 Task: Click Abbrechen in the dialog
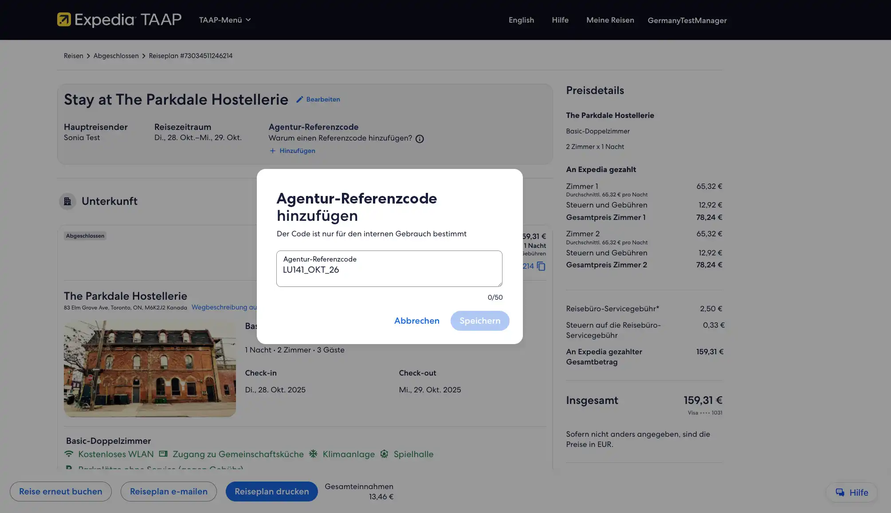[416, 321]
